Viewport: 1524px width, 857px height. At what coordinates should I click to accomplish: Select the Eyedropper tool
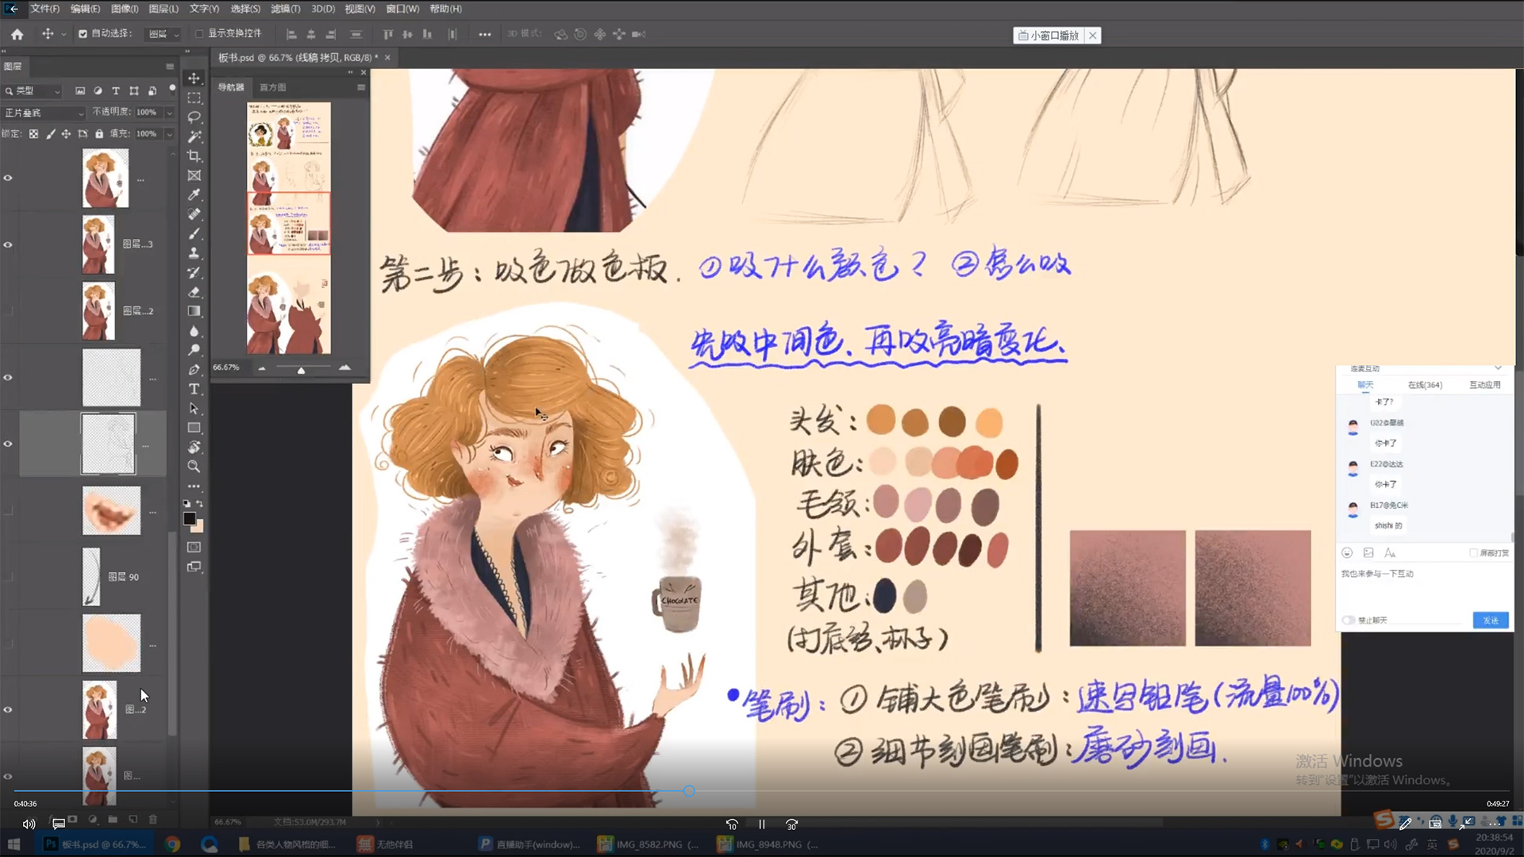[194, 195]
